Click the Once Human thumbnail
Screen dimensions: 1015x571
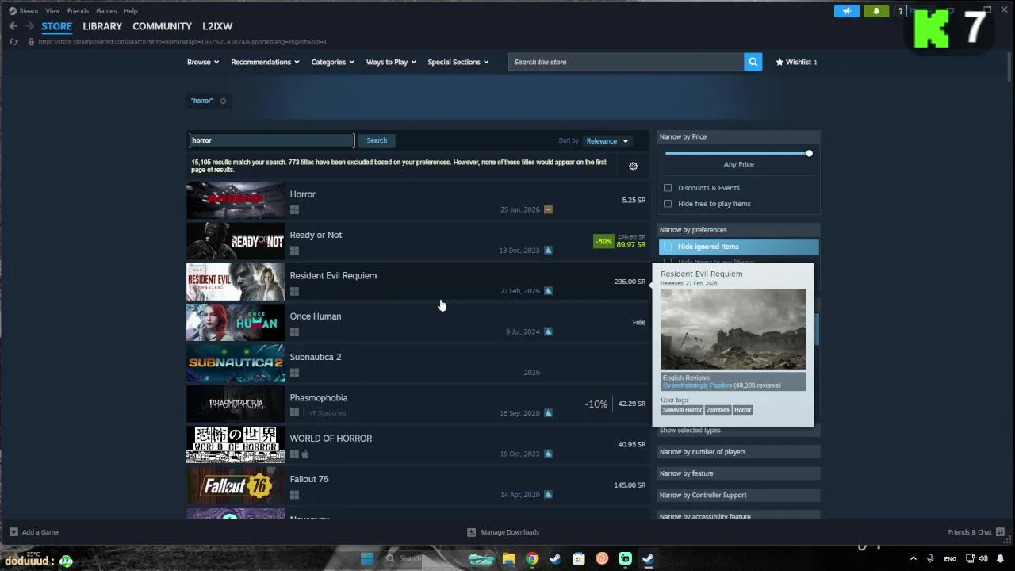[x=236, y=323]
